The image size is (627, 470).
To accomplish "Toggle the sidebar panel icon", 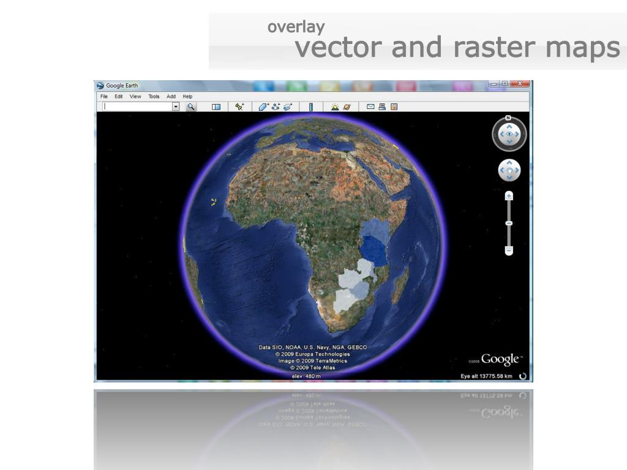I will (216, 106).
